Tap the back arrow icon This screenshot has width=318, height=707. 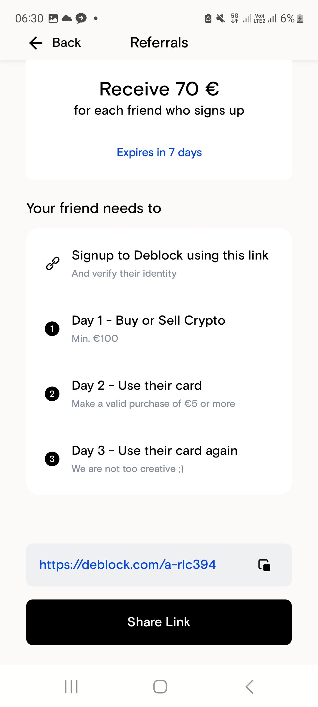(36, 43)
